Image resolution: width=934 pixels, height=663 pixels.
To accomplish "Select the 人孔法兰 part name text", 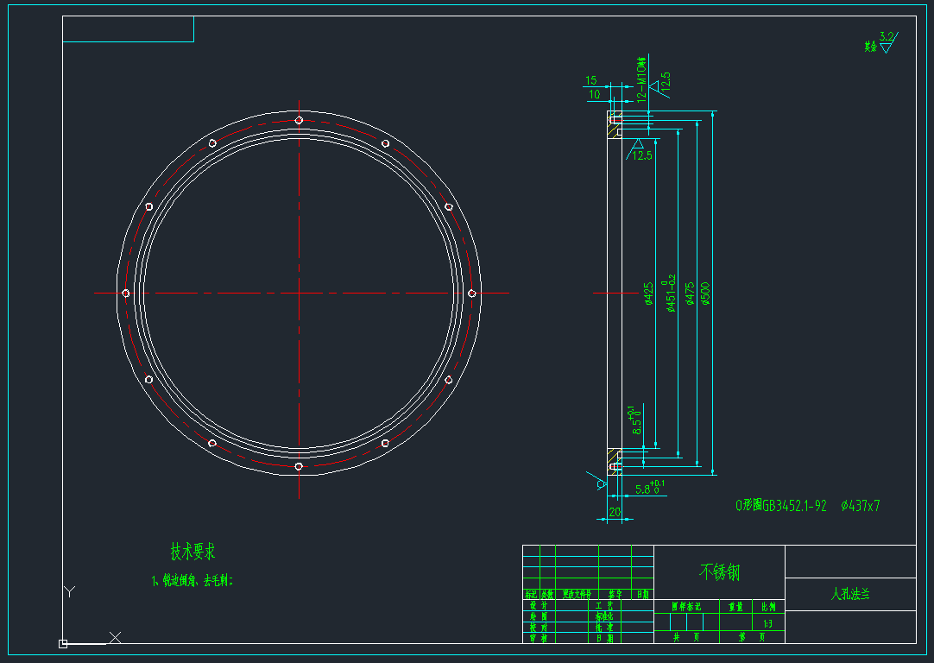I will pos(850,594).
